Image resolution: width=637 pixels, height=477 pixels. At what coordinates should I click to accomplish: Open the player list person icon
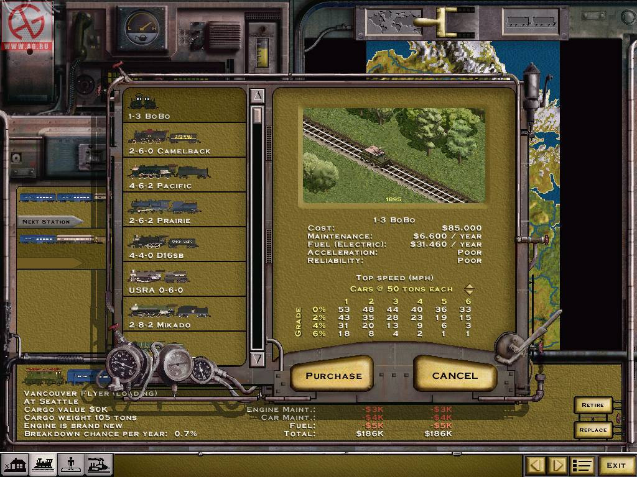click(x=71, y=465)
